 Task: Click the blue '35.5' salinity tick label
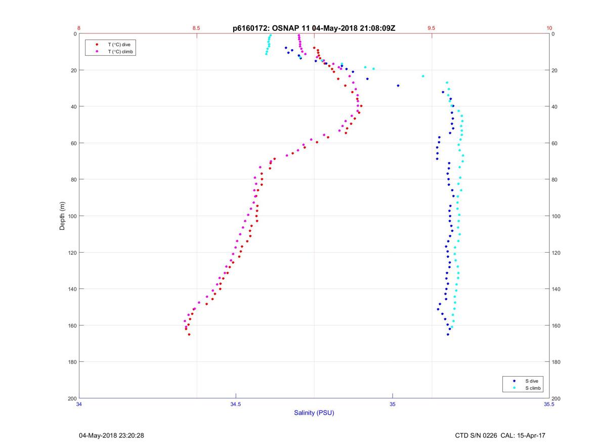(x=549, y=404)
